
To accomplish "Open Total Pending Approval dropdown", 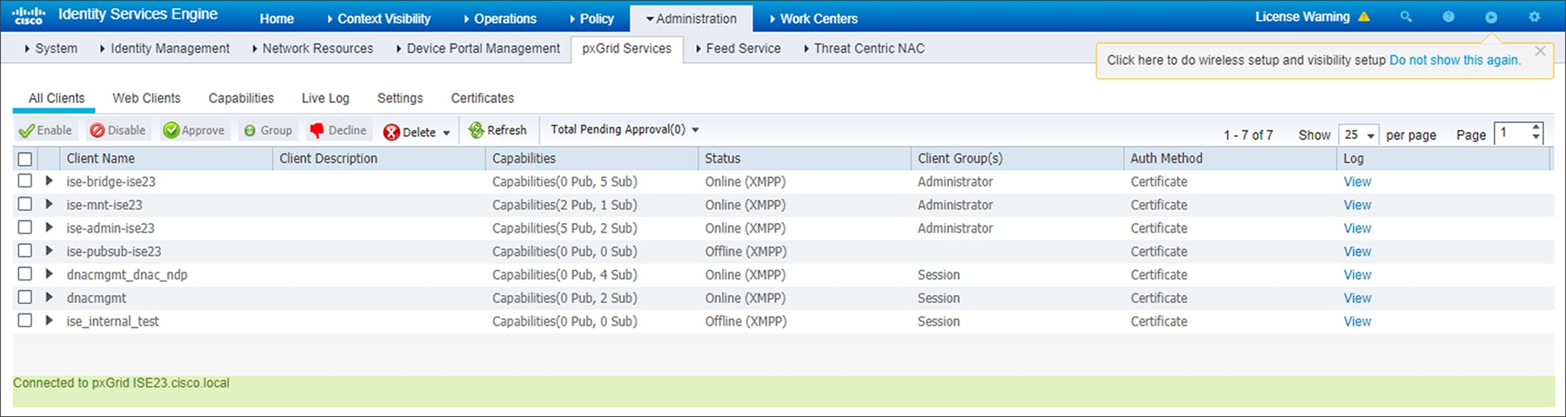I will click(625, 129).
